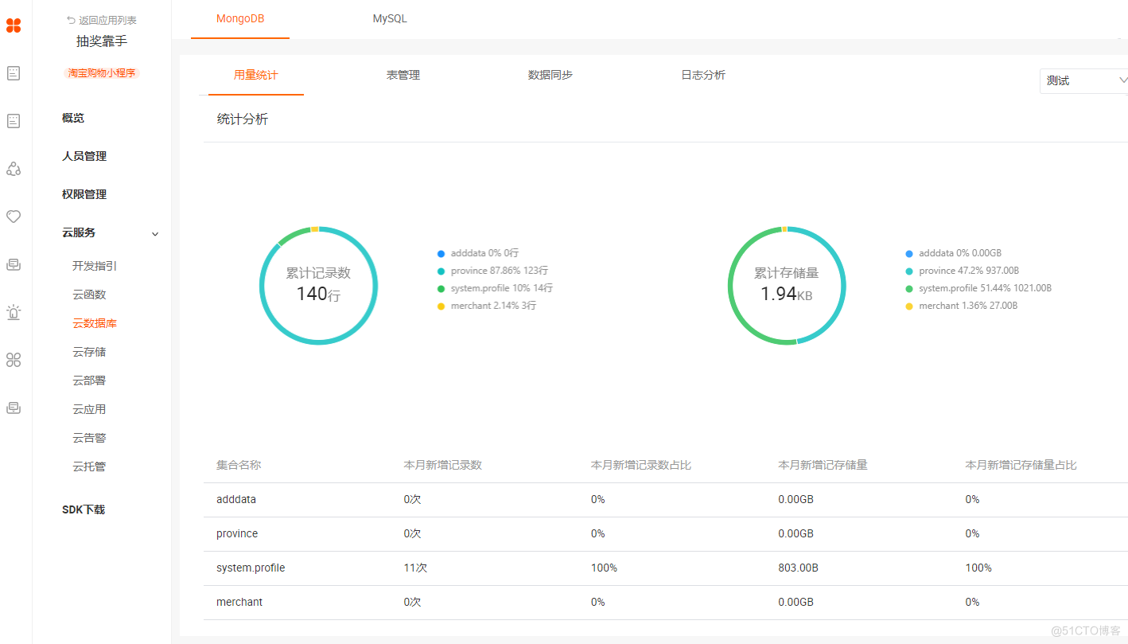Open 云函数 in the sidebar
The height and width of the screenshot is (644, 1128).
coord(89,295)
